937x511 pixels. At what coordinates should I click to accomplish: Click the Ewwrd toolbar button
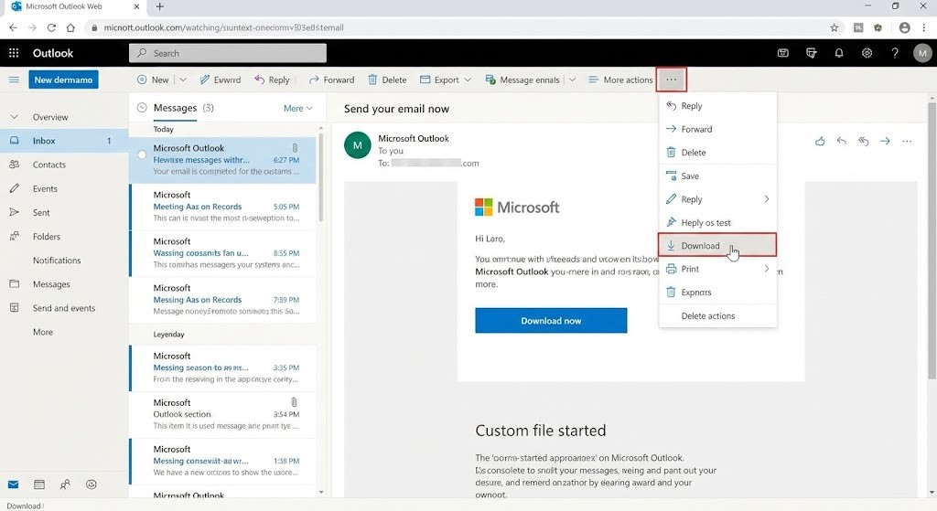(220, 80)
